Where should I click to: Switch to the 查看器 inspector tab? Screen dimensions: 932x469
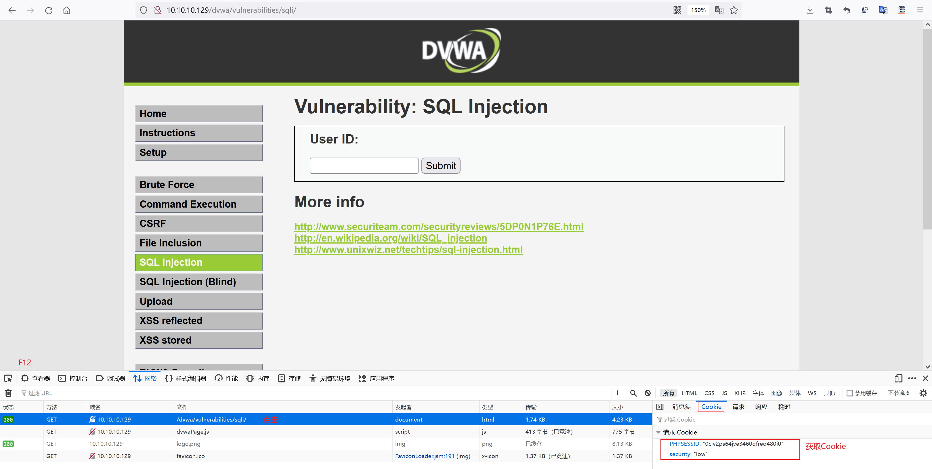click(x=35, y=379)
